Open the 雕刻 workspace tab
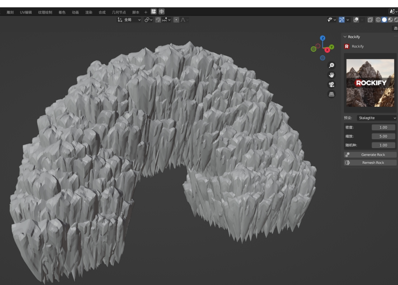Screen dimensions: 398x285 click(x=10, y=12)
